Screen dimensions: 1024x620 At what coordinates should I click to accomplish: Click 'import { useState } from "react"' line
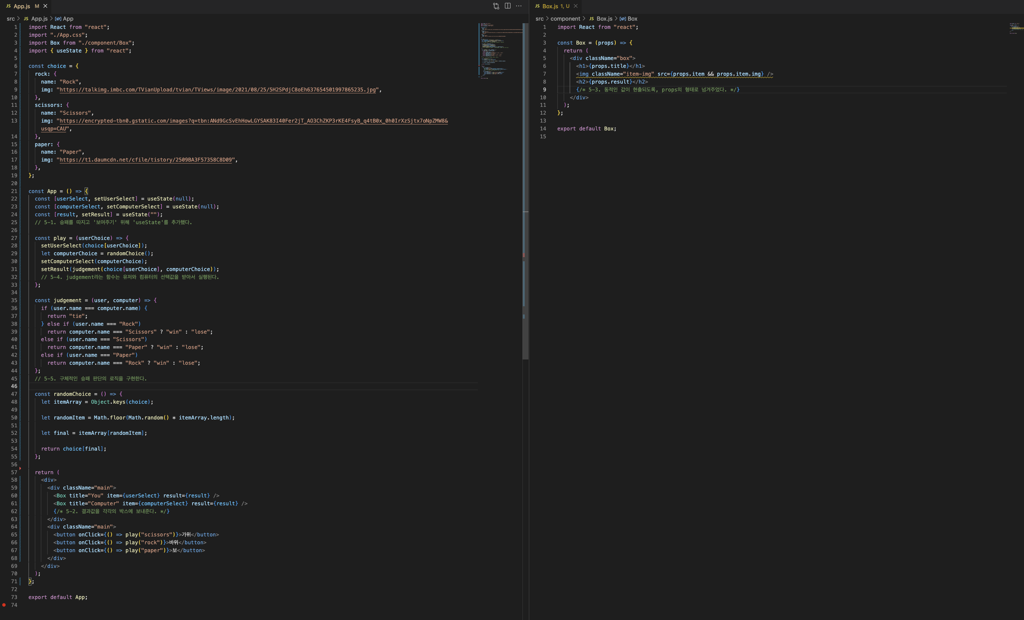[80, 51]
